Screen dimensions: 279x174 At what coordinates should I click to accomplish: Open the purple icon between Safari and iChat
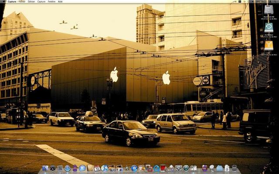click(75, 168)
